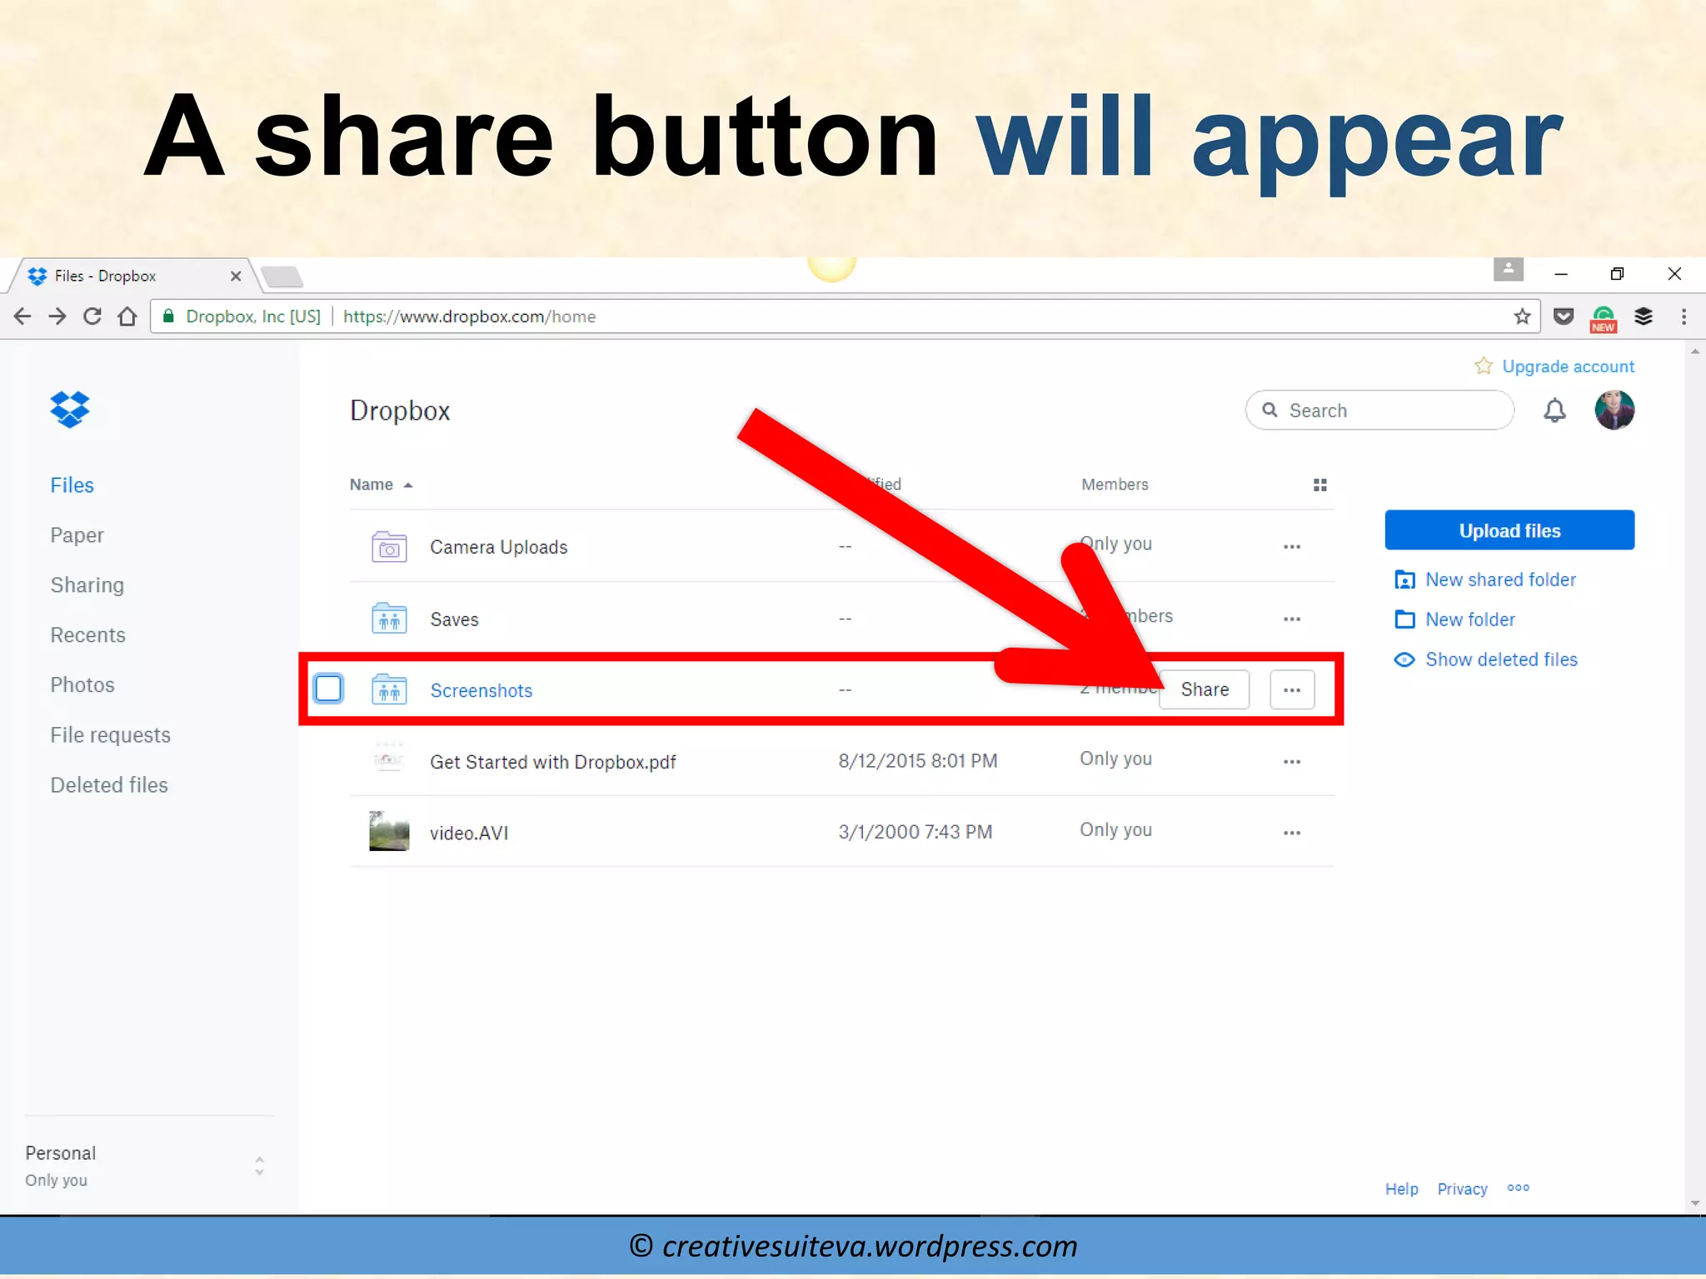This screenshot has width=1706, height=1279.
Task: Show deleted files via eye link
Action: pos(1485,659)
